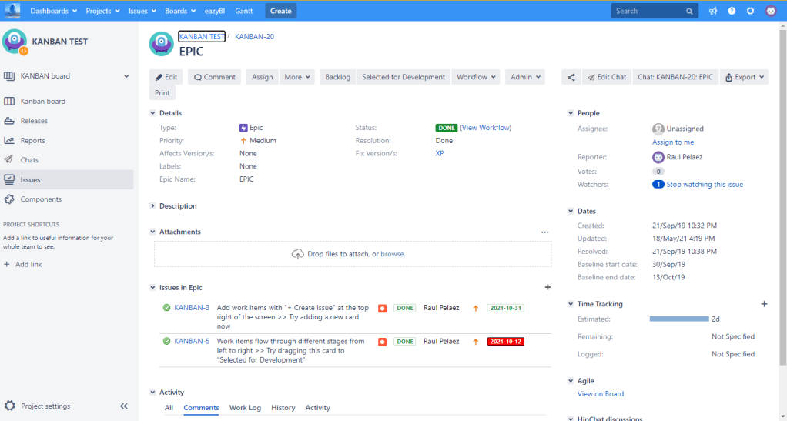Screen dimensions: 787x421
Task: Open the notifications megaphone icon
Action: (713, 11)
